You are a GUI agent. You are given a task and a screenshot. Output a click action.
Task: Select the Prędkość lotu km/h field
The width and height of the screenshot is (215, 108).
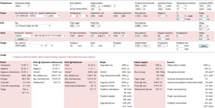click(180, 46)
